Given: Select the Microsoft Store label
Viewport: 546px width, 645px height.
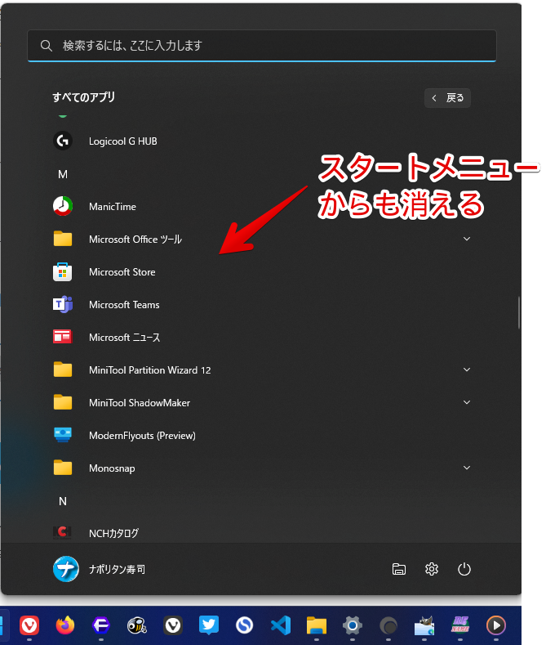Looking at the screenshot, I should coord(122,272).
